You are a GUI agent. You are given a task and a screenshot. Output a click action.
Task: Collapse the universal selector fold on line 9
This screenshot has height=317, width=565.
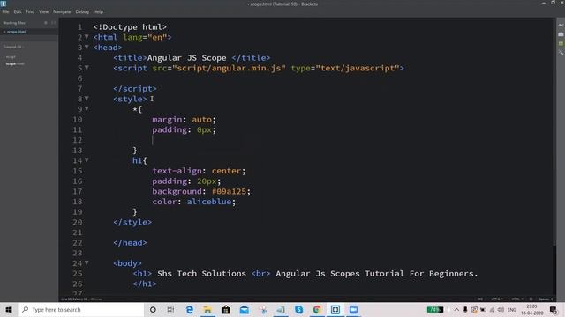click(87, 108)
